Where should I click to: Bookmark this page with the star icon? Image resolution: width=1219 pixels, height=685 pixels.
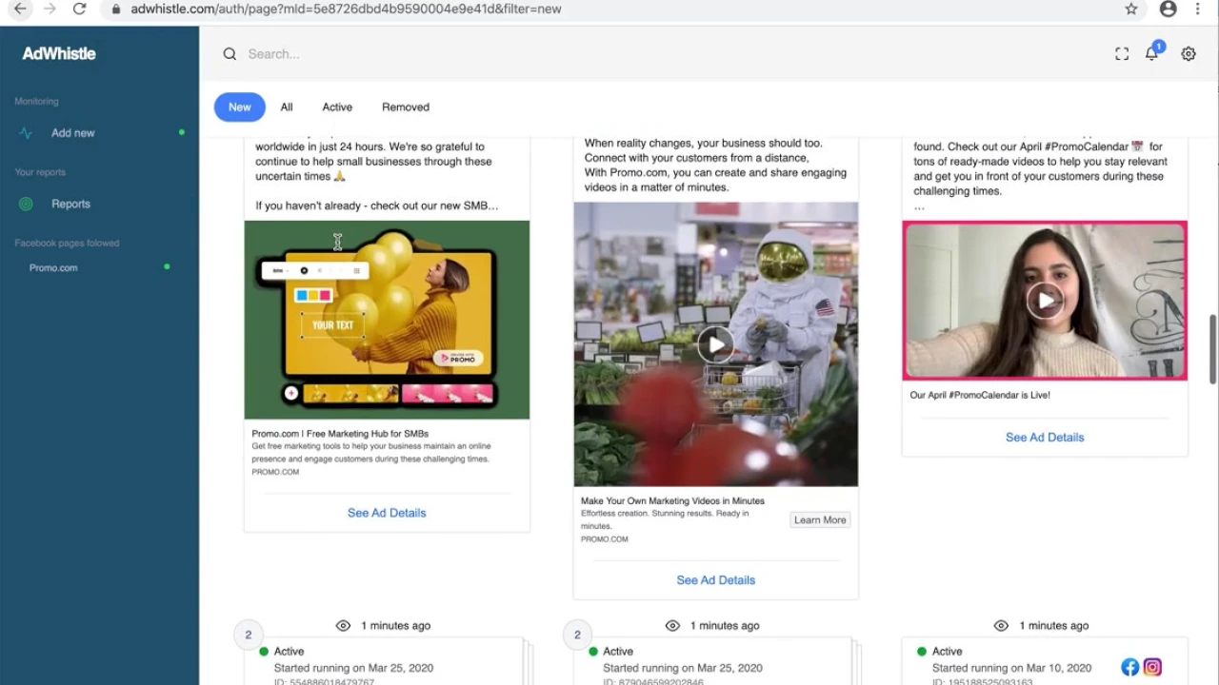tap(1131, 9)
